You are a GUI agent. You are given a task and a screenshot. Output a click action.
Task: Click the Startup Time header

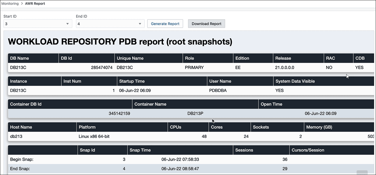(162, 81)
